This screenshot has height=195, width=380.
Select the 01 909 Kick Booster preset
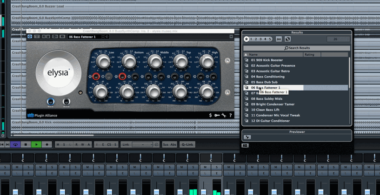[x=267, y=60]
